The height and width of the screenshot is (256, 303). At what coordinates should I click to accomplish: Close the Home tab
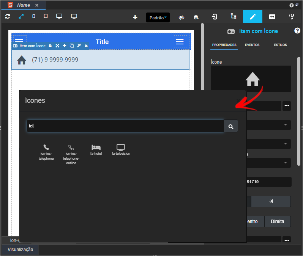tap(37, 5)
